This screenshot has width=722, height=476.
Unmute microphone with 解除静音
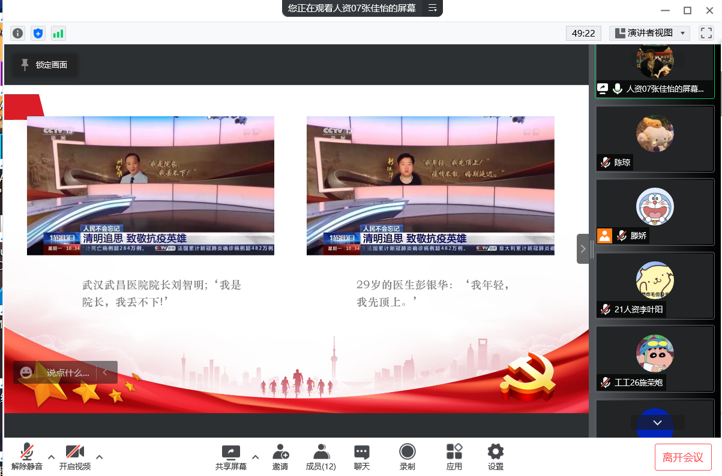tap(27, 457)
